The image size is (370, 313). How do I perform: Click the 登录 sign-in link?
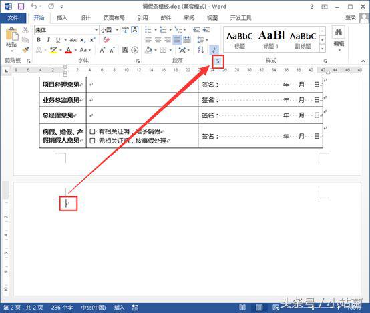(350, 18)
